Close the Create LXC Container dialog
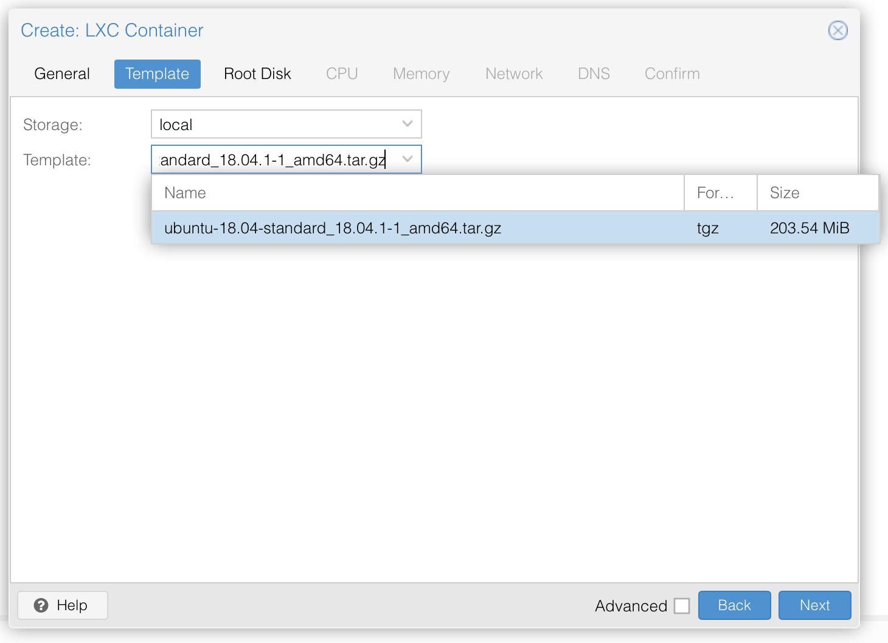 [838, 30]
